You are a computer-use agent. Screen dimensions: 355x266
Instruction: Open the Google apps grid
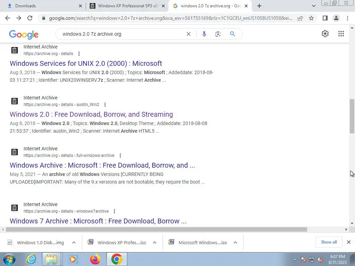point(341,34)
